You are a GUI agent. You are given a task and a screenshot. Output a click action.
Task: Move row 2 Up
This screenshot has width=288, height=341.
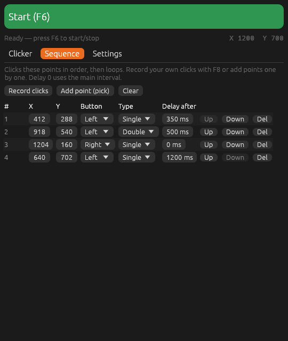click(209, 132)
